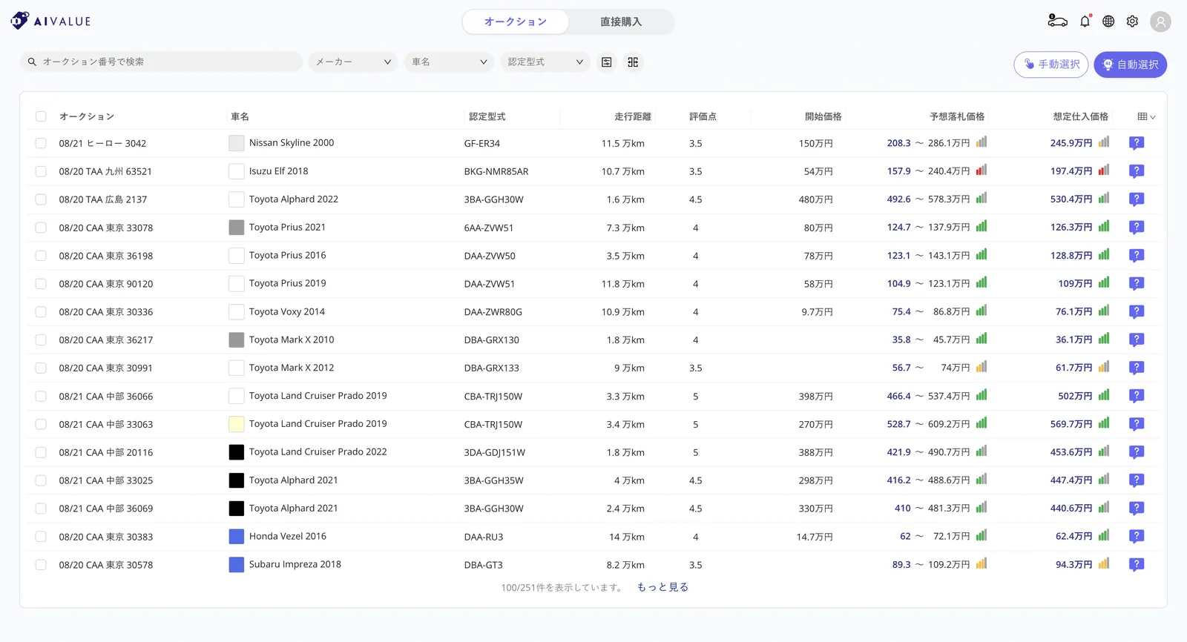Image resolution: width=1187 pixels, height=642 pixels.
Task: Open the Honda Vezel 2016 entry
Action: [288, 536]
